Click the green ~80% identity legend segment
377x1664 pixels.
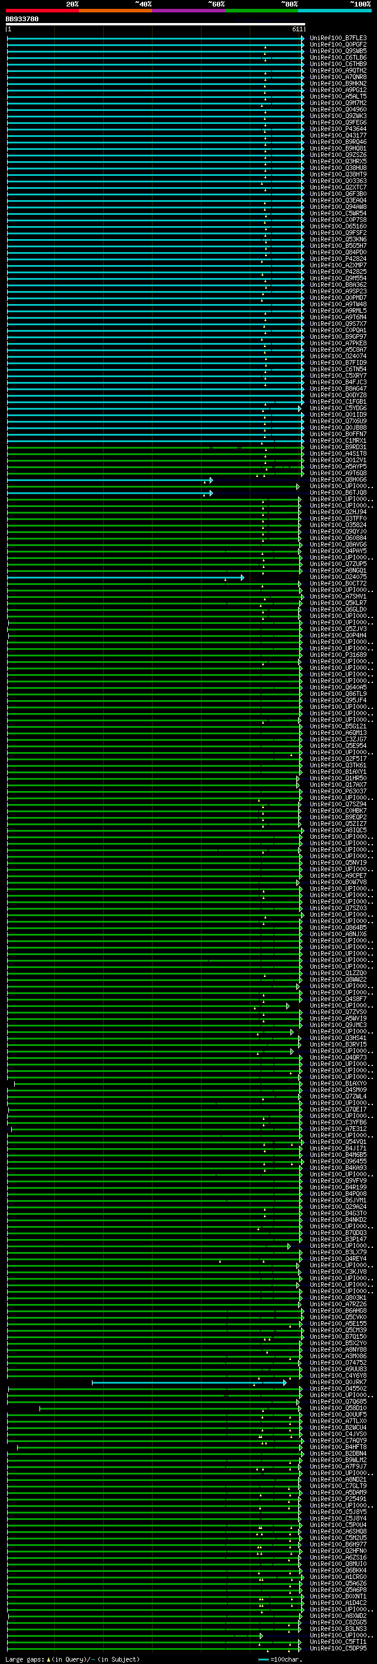click(x=262, y=11)
